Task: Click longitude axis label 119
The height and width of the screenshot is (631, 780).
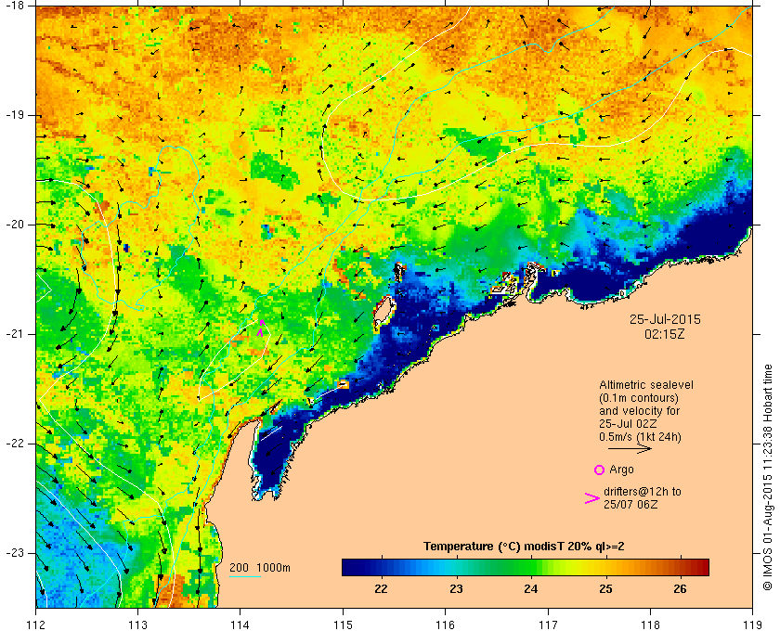Action: (752, 624)
